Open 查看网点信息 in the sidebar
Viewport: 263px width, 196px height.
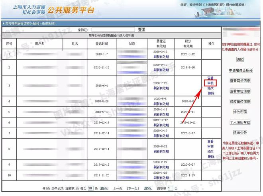tap(240, 80)
